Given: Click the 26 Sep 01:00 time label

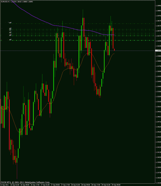Looking at the screenshot, I should (x=15, y=185).
